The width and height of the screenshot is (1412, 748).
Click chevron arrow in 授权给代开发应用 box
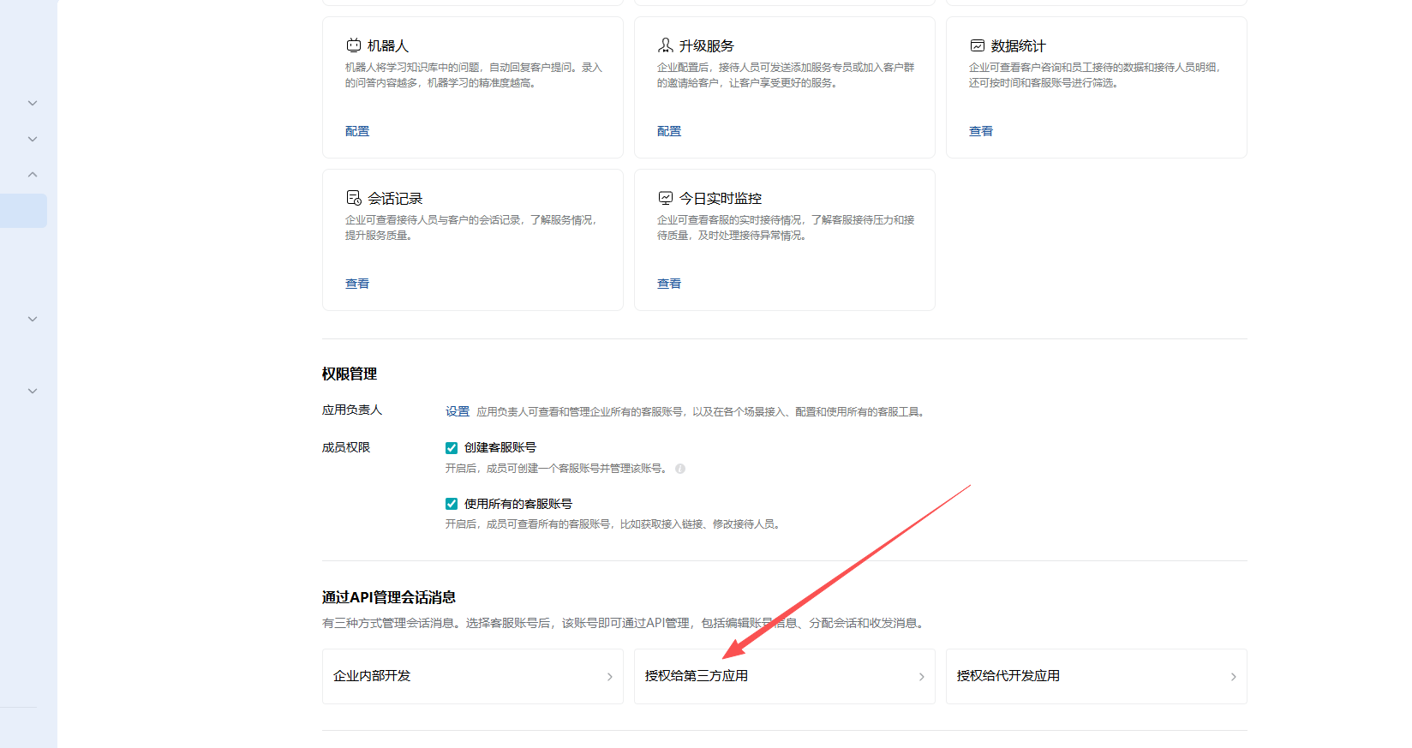[1234, 677]
